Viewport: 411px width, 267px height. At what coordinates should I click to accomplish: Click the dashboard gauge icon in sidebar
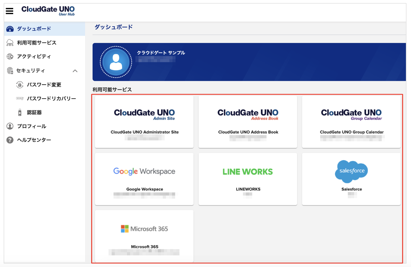click(10, 29)
